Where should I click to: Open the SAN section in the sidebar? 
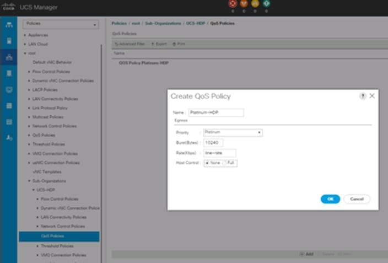click(9, 73)
